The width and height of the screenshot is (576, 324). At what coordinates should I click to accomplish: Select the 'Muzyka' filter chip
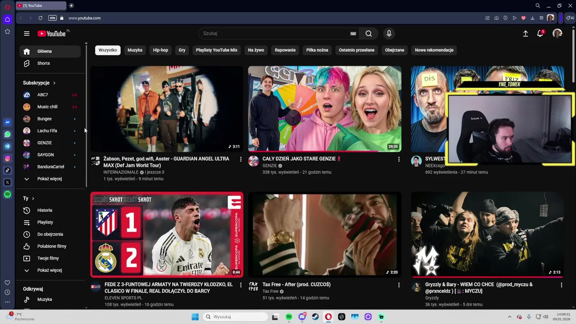click(135, 50)
